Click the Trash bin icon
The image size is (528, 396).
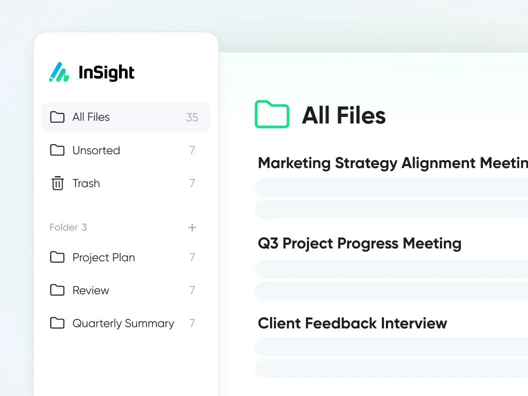[57, 183]
